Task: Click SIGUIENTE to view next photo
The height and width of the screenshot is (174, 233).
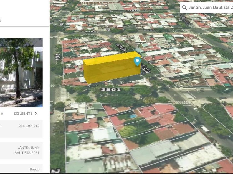Action: tap(23, 114)
